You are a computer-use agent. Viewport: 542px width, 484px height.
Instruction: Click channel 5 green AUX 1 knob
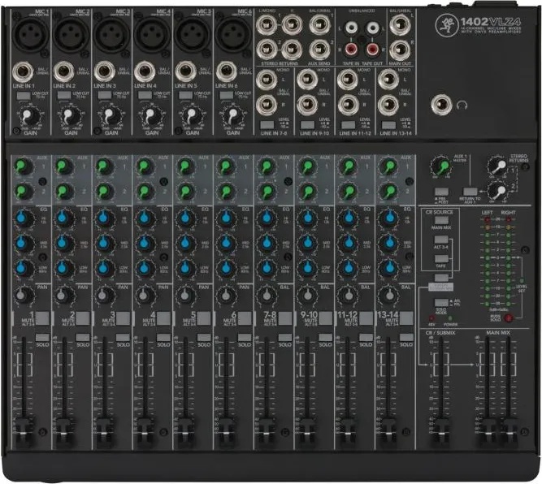click(185, 166)
